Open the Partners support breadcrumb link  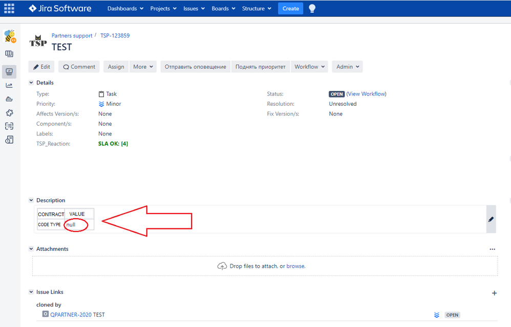click(x=72, y=35)
